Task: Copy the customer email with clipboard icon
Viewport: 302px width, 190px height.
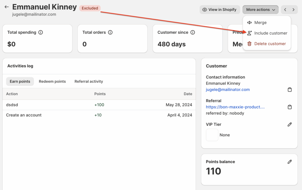Action: [290, 90]
